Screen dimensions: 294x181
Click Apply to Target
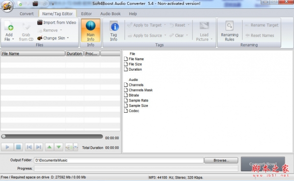point(145,25)
